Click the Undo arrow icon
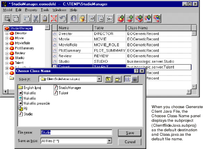 pyautogui.click(x=63, y=18)
